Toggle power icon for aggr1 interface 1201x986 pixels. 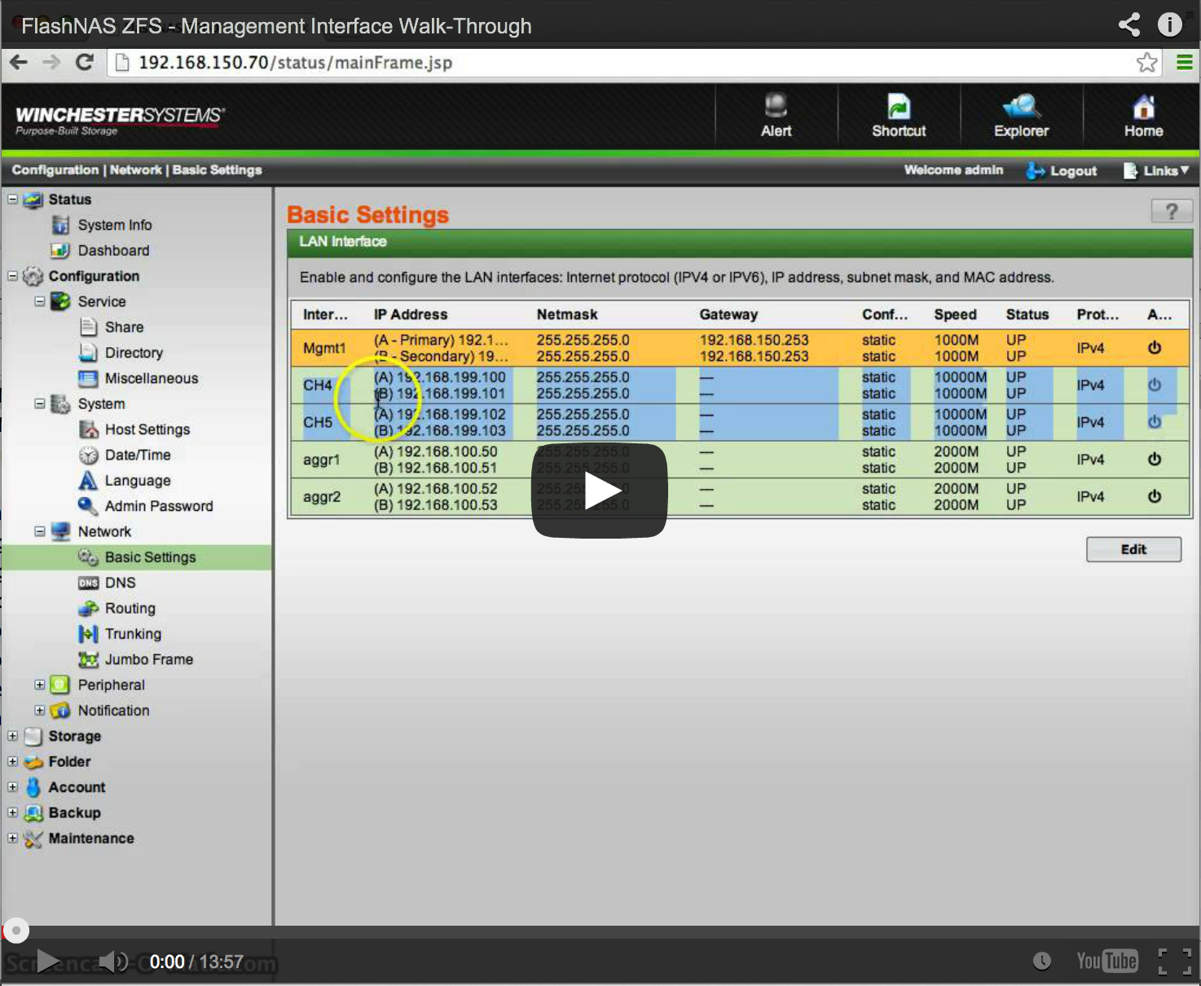coord(1155,460)
